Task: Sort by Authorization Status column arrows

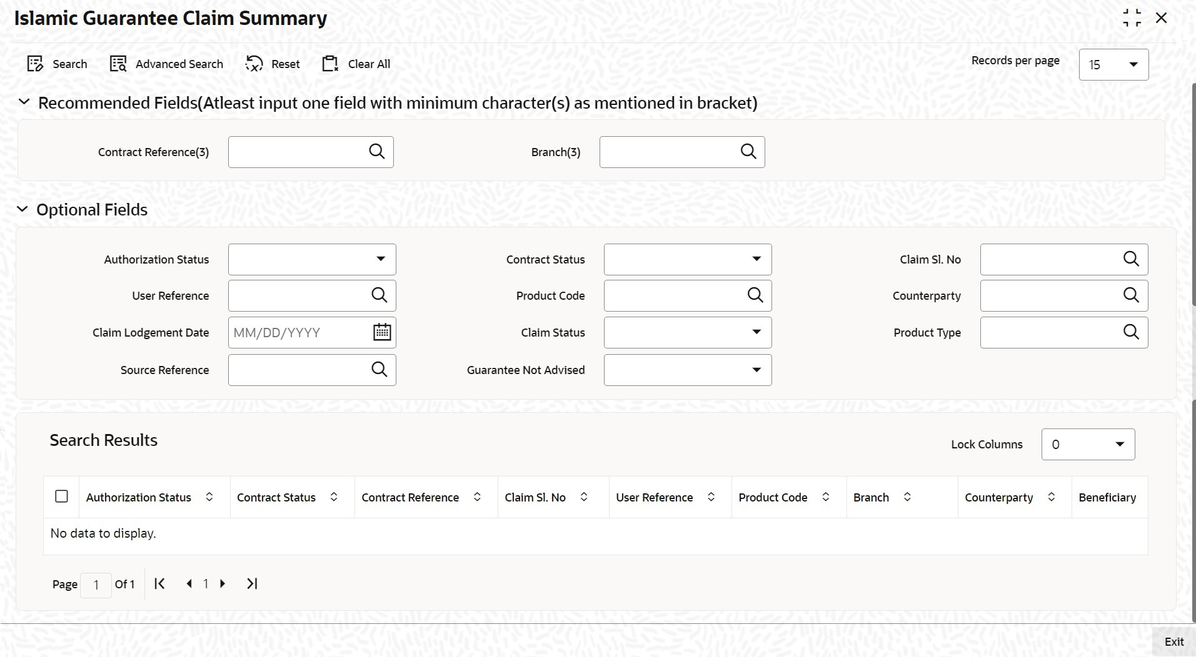Action: 209,497
